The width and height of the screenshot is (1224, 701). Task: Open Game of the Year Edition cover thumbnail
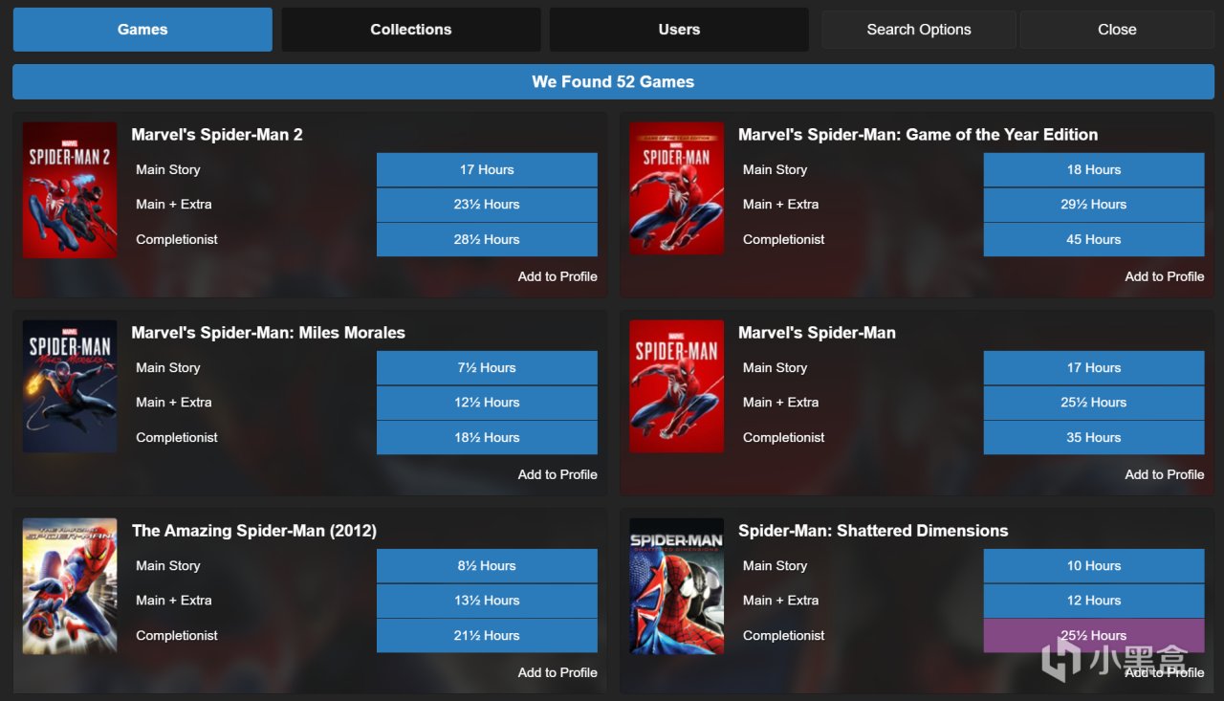(x=677, y=187)
